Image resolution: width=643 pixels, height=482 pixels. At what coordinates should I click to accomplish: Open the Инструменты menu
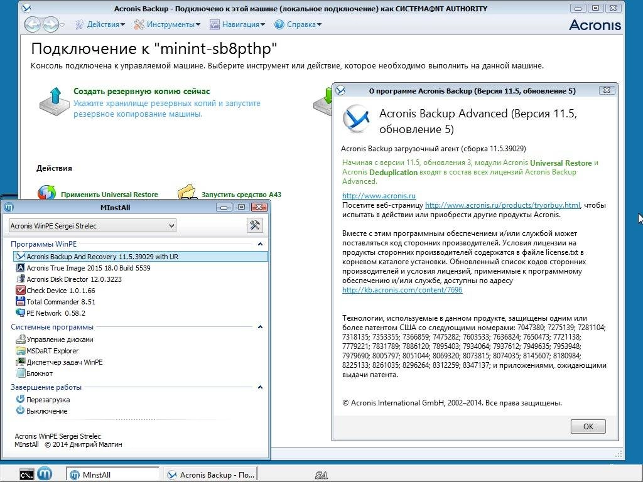(x=167, y=24)
